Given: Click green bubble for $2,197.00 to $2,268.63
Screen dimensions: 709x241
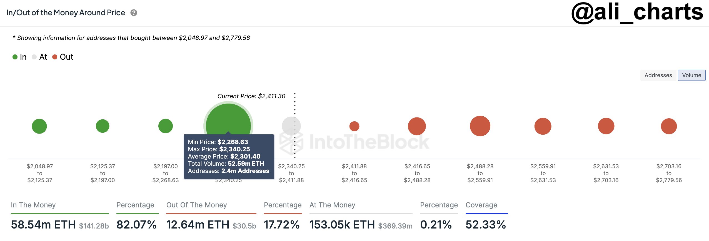Looking at the screenshot, I should 165,126.
